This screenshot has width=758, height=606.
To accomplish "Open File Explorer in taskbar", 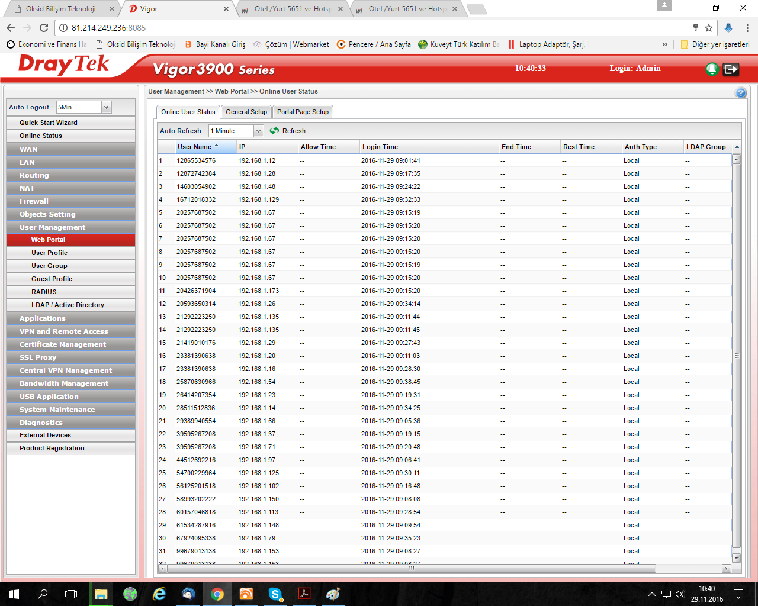I will (101, 594).
